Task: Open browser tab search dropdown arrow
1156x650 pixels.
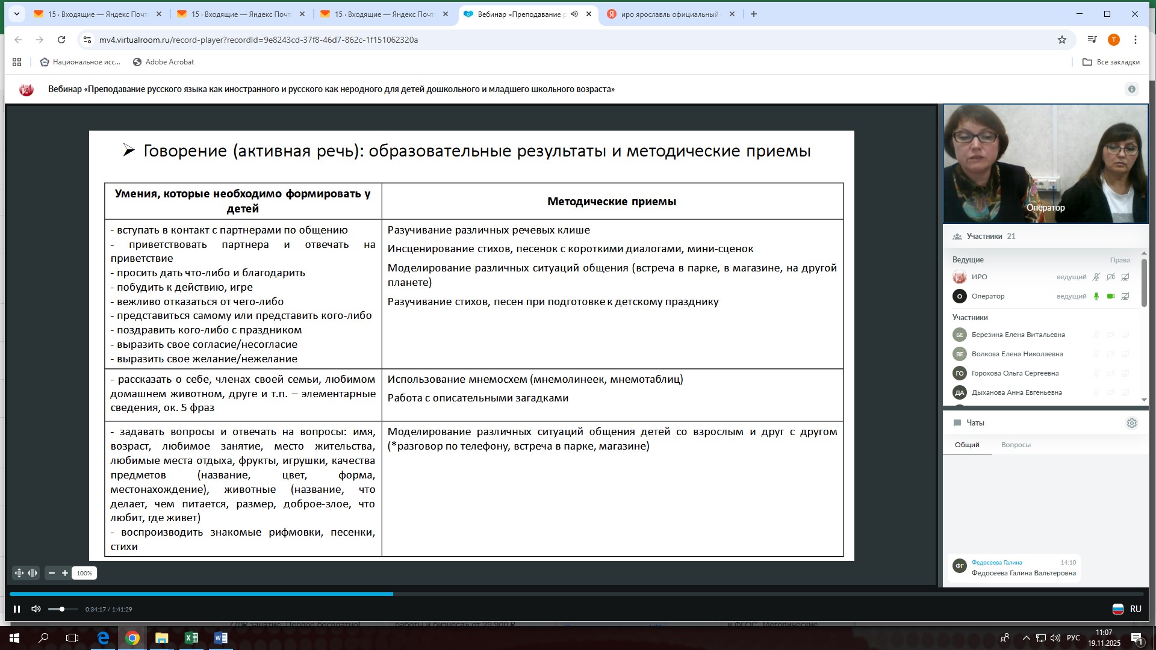Action: point(16,14)
